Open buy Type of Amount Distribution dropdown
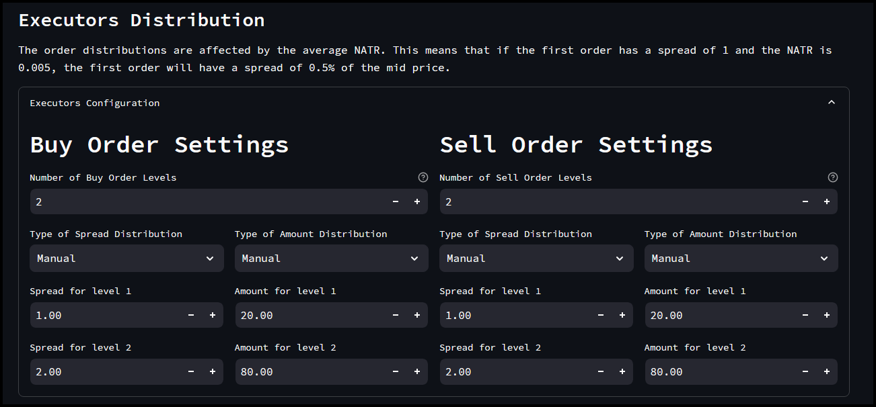This screenshot has height=407, width=876. [331, 259]
